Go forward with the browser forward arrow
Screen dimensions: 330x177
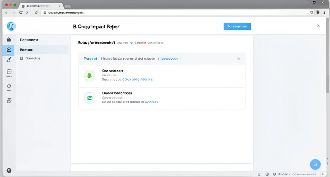(x=14, y=13)
